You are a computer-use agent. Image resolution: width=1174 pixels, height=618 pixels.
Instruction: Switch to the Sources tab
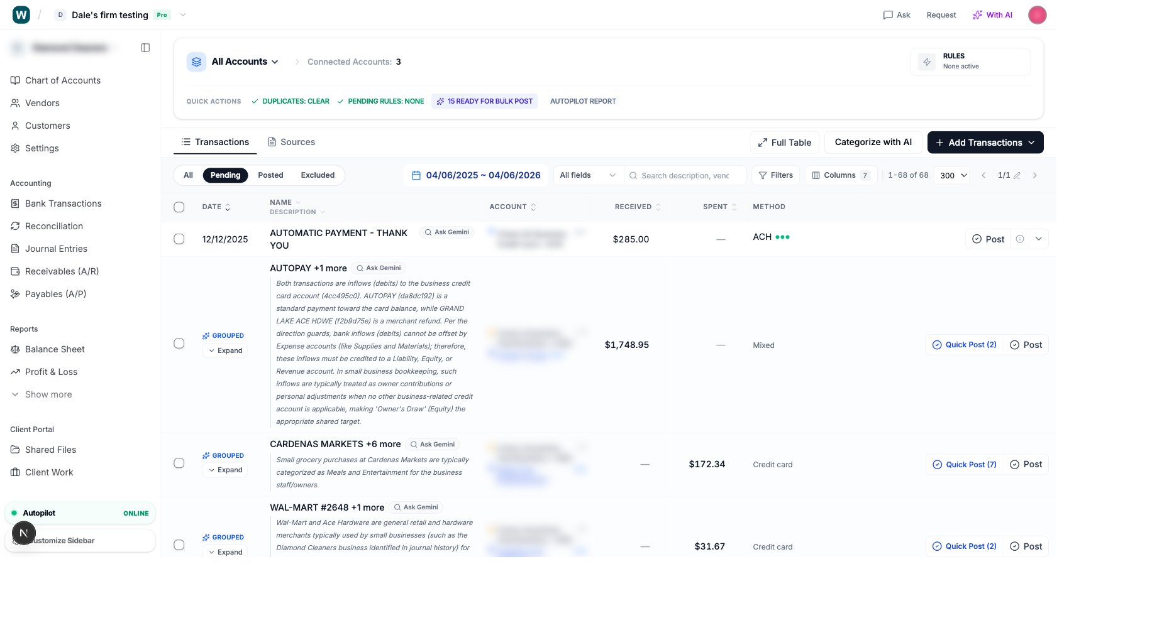click(291, 142)
